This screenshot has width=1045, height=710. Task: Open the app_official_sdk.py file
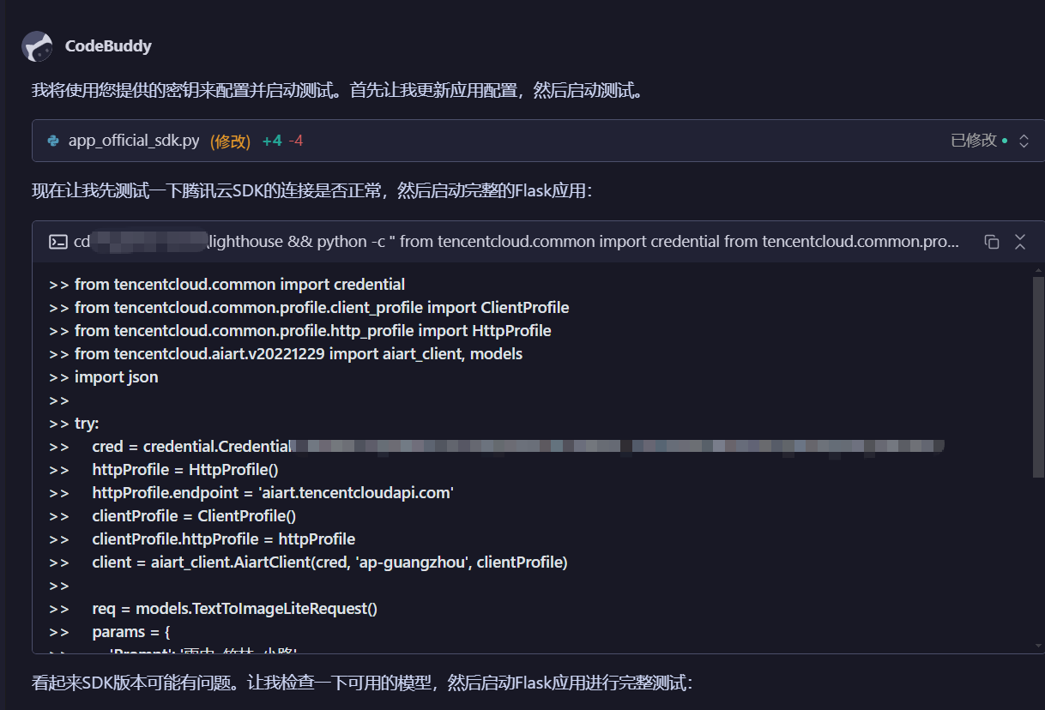(134, 141)
